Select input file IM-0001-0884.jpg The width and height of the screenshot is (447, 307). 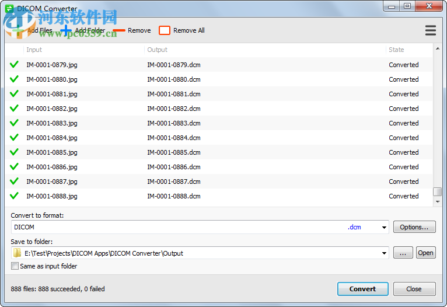[52, 138]
